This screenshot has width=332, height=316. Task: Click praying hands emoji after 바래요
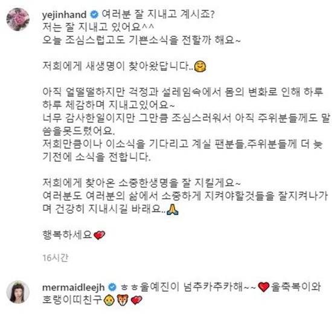(x=173, y=210)
